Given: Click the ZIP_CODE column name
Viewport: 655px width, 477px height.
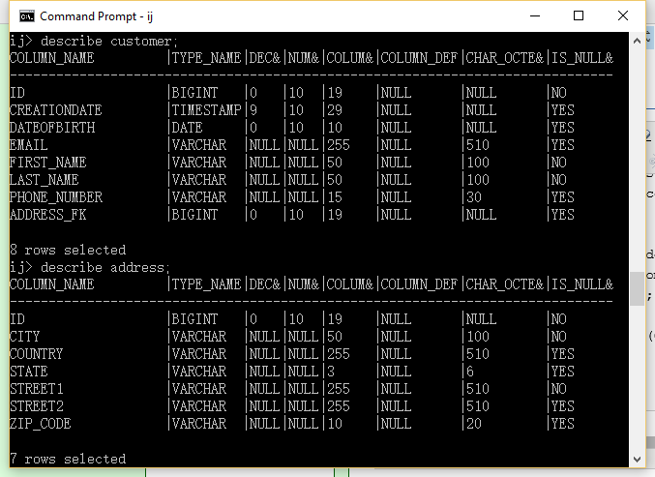Looking at the screenshot, I should 41,424.
